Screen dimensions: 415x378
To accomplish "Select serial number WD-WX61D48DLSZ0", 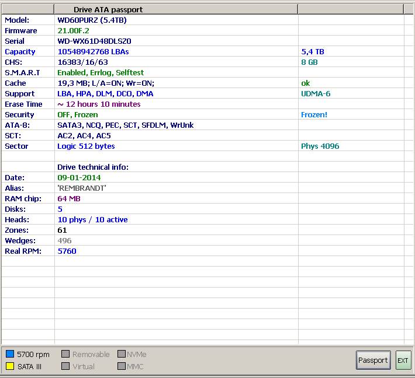I will [x=94, y=41].
